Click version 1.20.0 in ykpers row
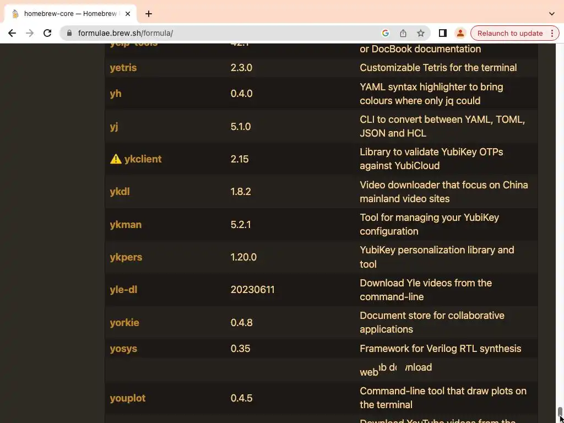The image size is (564, 423). point(243,257)
